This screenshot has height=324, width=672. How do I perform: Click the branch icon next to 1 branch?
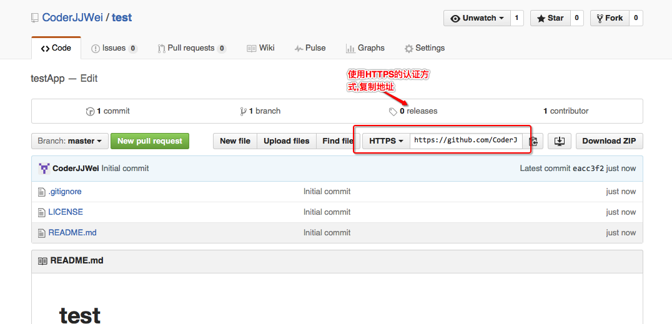(x=244, y=111)
